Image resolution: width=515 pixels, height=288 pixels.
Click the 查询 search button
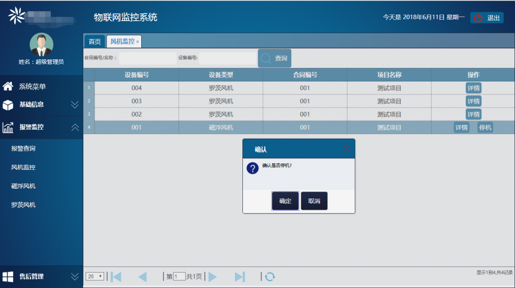275,58
